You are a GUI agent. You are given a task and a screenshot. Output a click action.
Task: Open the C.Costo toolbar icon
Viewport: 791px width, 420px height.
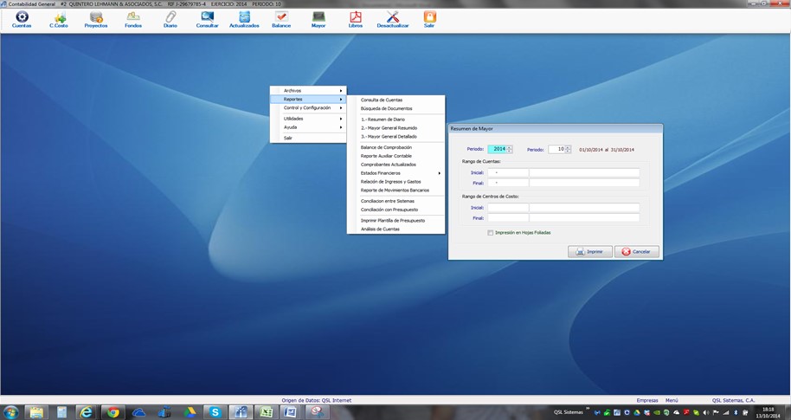coord(59,19)
